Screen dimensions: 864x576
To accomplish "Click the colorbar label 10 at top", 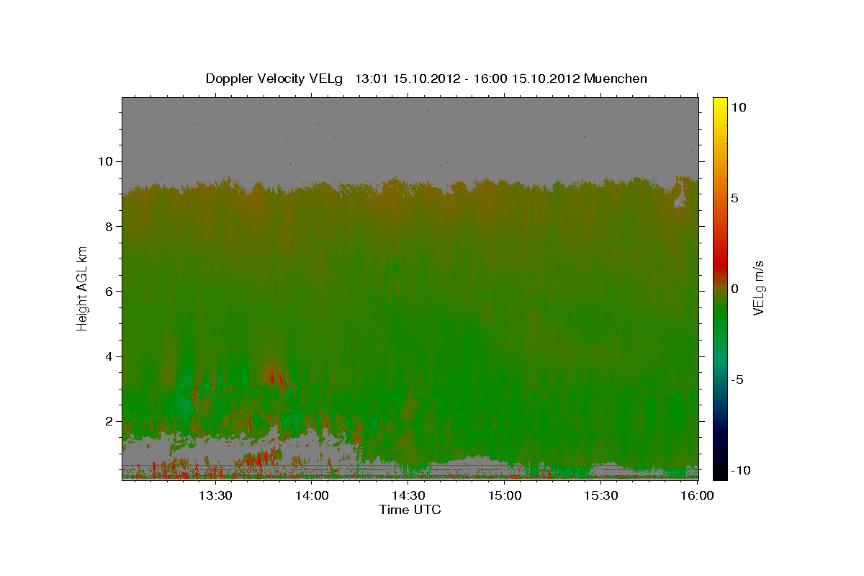I will (739, 107).
